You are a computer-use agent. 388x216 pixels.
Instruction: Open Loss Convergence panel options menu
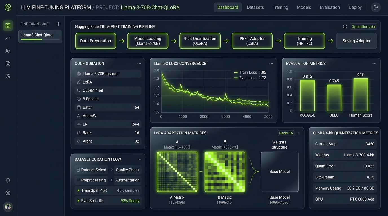271,64
